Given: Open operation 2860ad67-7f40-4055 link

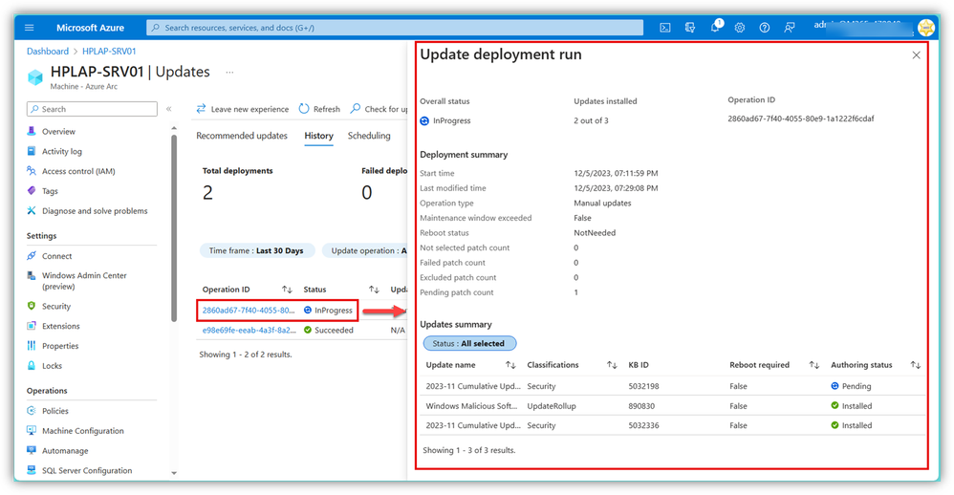Looking at the screenshot, I should (249, 311).
